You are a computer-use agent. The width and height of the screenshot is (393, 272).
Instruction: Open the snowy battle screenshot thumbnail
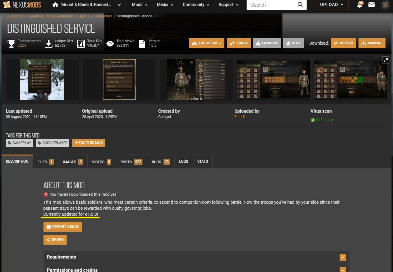pyautogui.click(x=42, y=79)
